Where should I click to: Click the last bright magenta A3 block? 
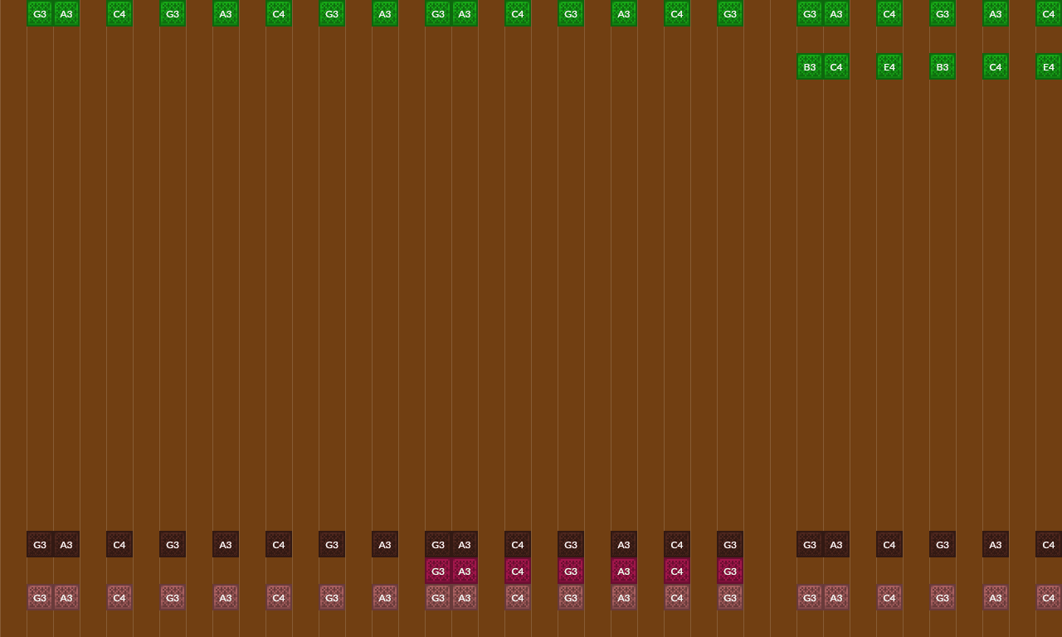tap(624, 571)
